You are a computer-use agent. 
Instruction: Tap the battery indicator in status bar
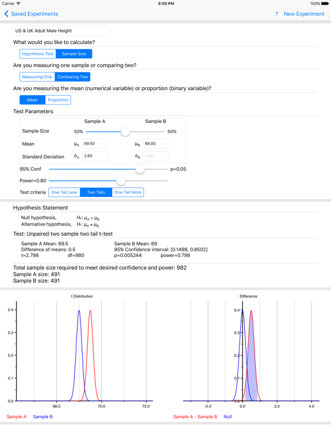click(x=325, y=3)
